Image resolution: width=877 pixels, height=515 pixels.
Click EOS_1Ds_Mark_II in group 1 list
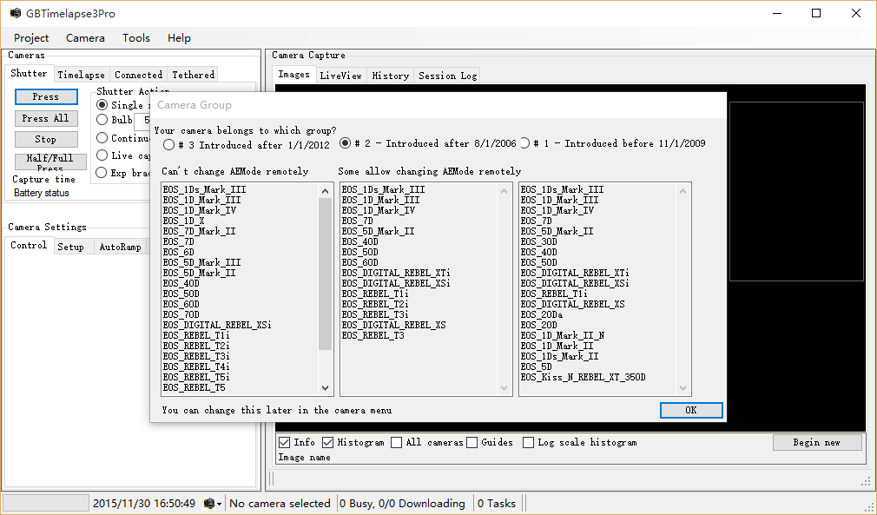(x=560, y=356)
